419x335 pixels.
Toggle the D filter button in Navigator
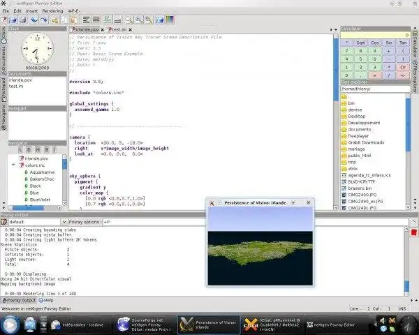(x=27, y=149)
